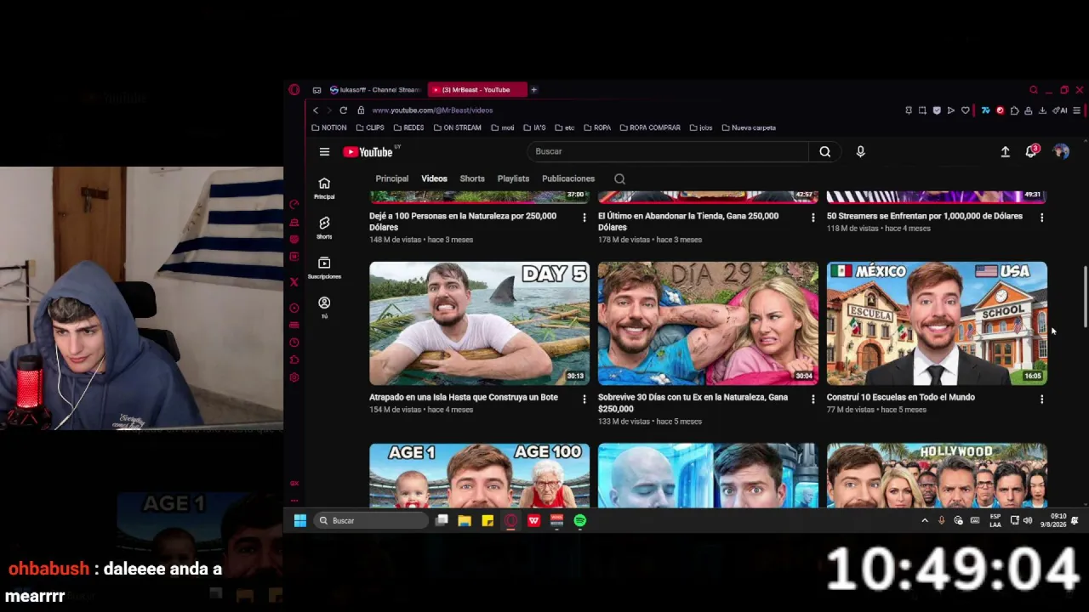This screenshot has width=1089, height=612.
Task: Search within the MrBeast channel
Action: click(x=619, y=178)
